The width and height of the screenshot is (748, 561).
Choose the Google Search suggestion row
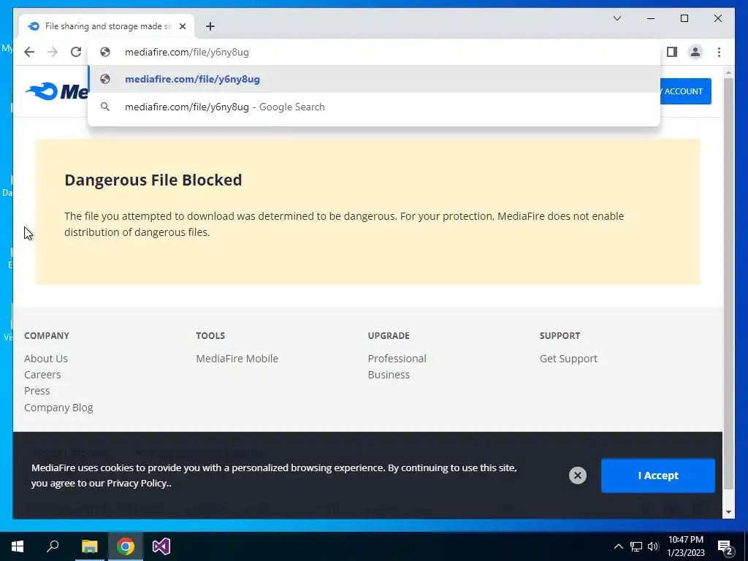[374, 107]
